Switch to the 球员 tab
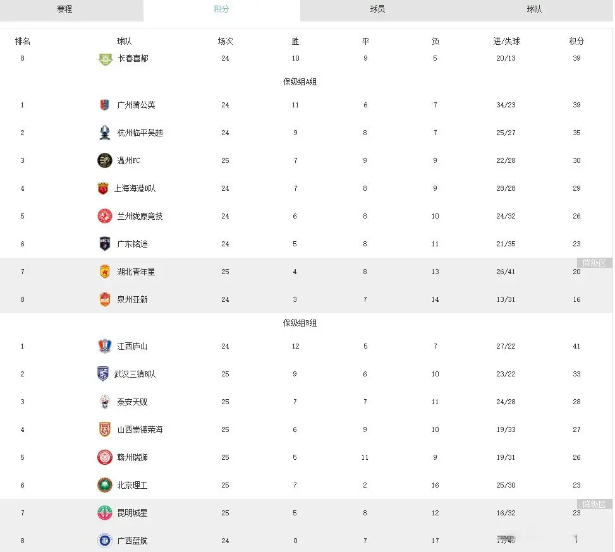Image resolution: width=615 pixels, height=552 pixels. pos(377,9)
